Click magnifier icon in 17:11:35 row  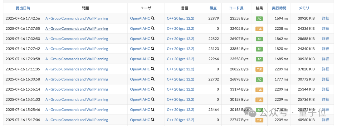pyautogui.click(x=153, y=69)
